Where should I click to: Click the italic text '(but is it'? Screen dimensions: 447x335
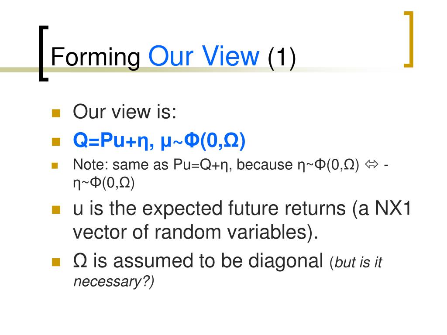[x=356, y=262]
